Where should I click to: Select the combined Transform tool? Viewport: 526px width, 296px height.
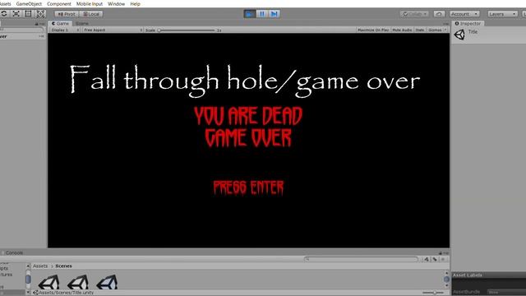(40, 14)
